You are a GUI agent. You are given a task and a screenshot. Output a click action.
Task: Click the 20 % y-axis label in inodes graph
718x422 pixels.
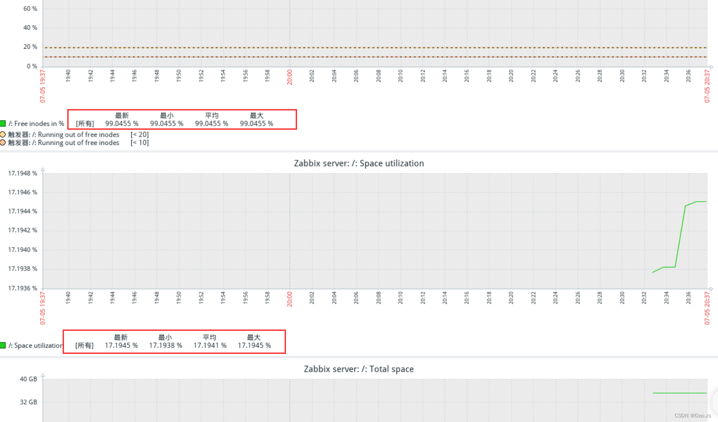30,46
